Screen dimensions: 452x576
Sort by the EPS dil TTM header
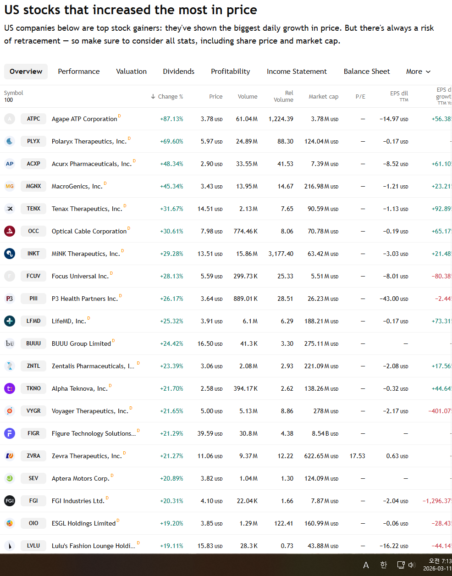tap(399, 96)
